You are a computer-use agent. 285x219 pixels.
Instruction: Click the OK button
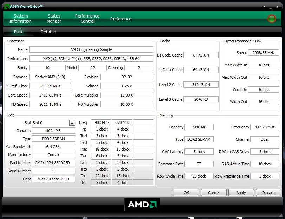click(186, 192)
